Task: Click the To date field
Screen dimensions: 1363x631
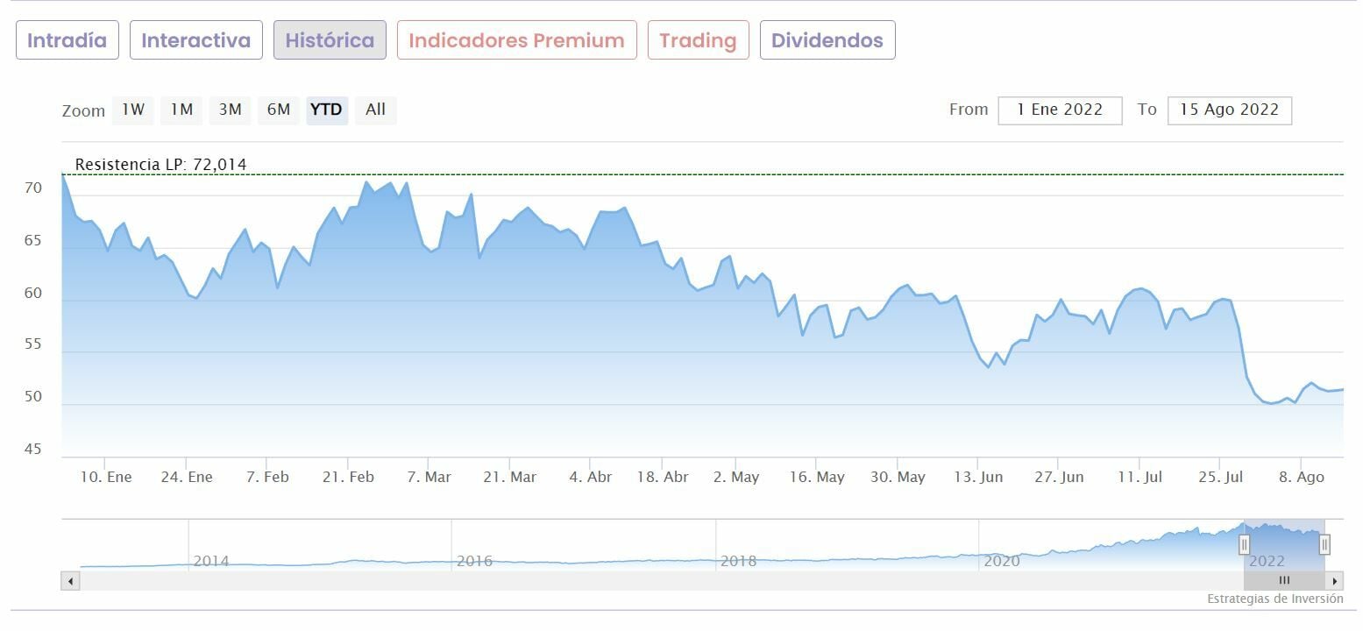Action: [1229, 110]
